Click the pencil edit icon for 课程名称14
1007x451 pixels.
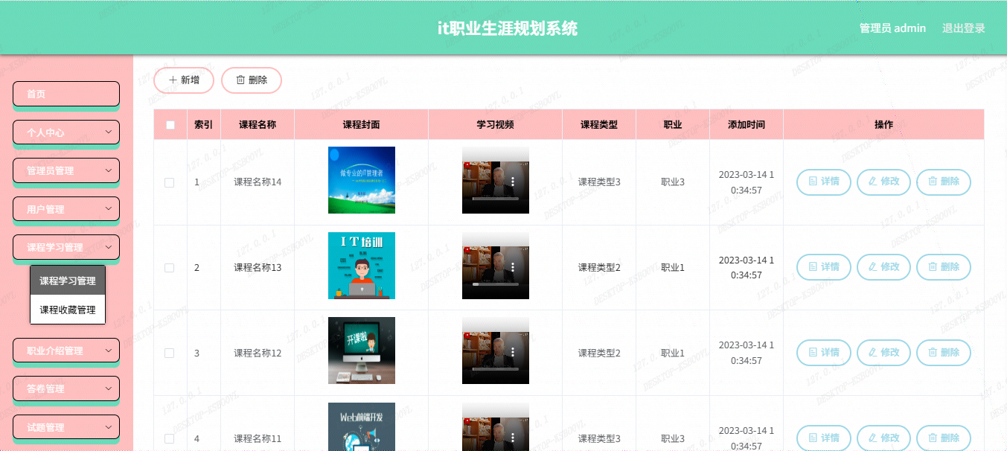point(873,182)
